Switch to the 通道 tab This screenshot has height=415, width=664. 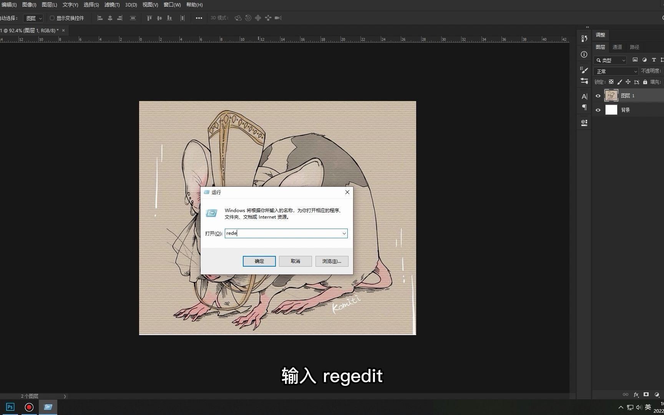[617, 47]
